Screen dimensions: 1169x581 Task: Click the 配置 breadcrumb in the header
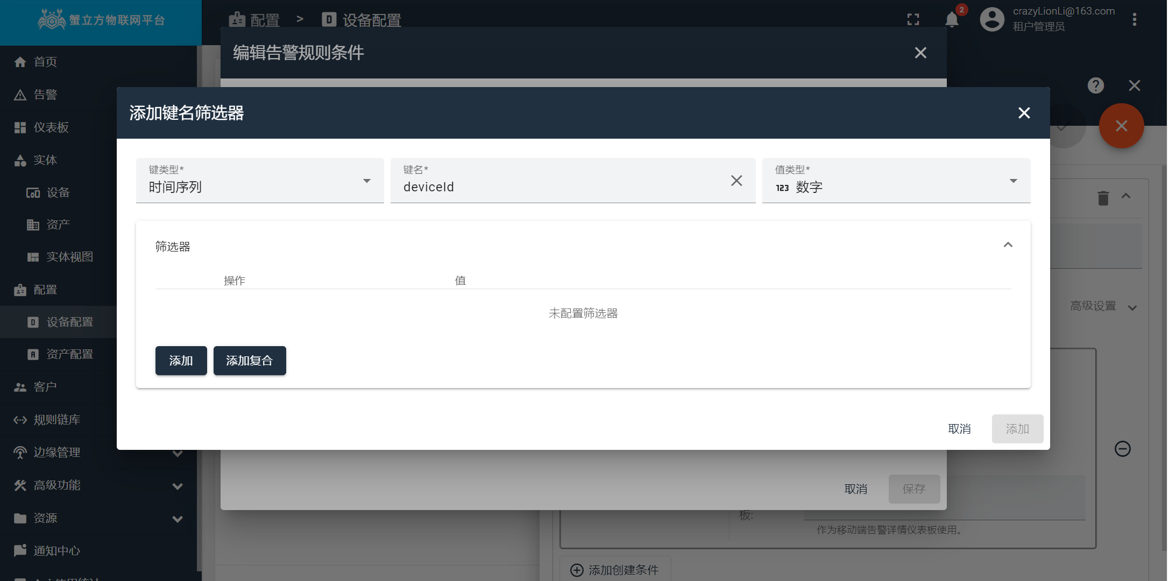point(254,20)
